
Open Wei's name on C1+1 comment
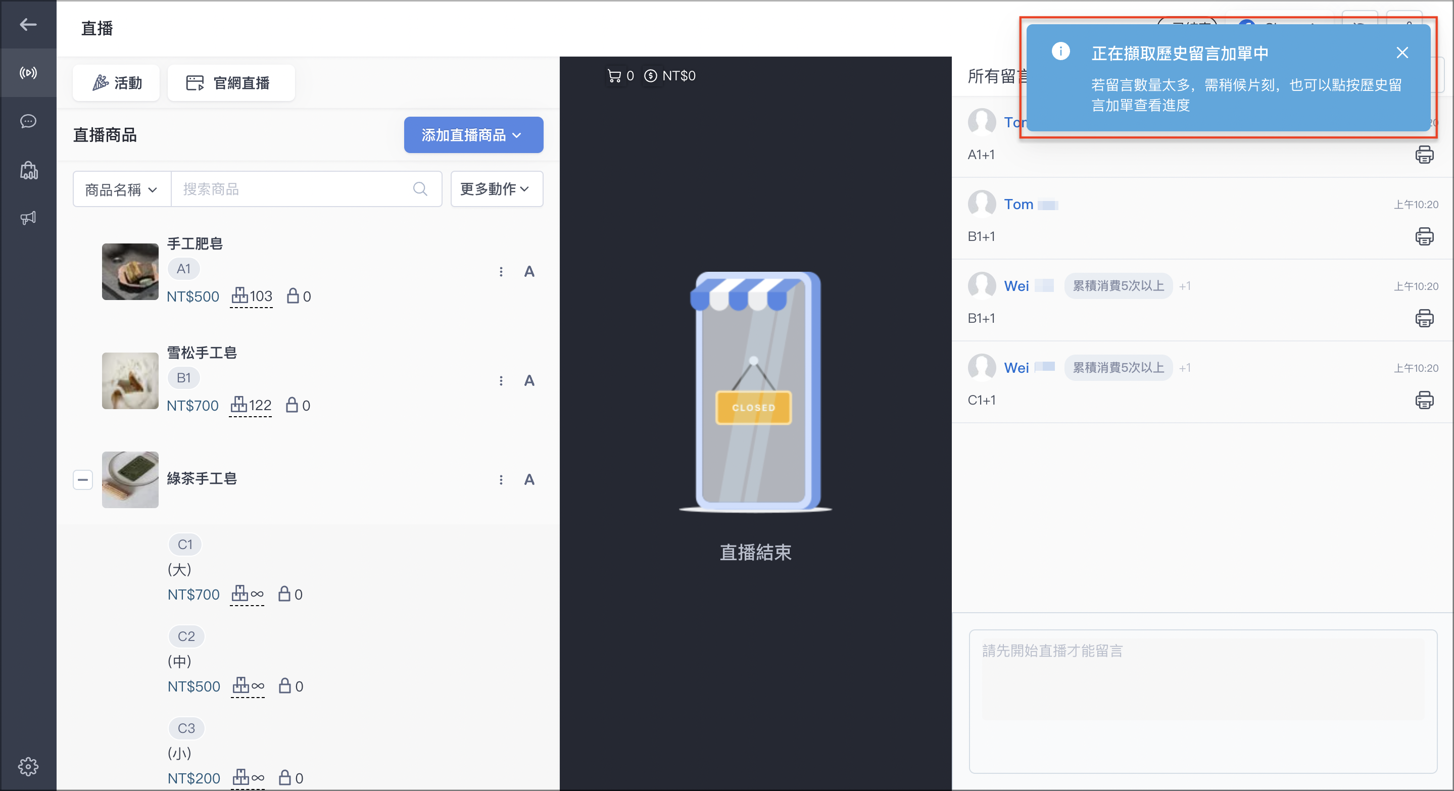tap(1016, 368)
